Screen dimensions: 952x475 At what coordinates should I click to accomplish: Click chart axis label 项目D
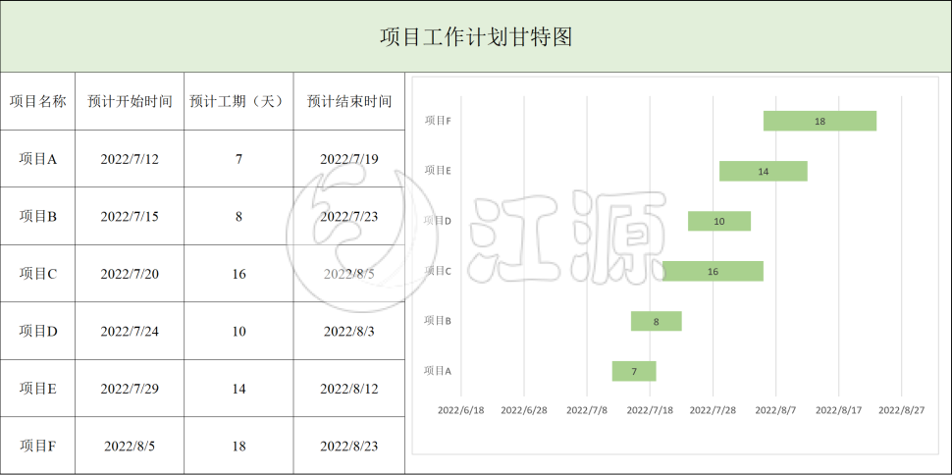click(437, 221)
